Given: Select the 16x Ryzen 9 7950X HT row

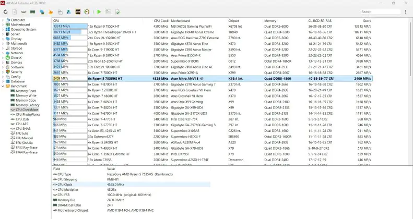Looking at the screenshot, I should click(x=213, y=26).
